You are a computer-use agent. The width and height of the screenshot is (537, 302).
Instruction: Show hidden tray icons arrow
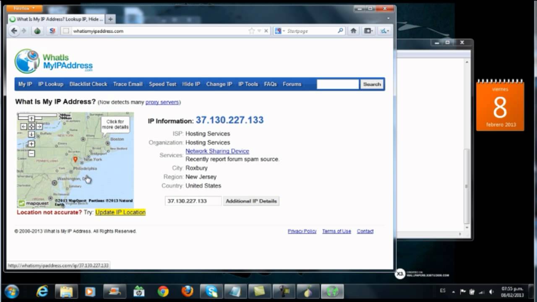point(453,292)
